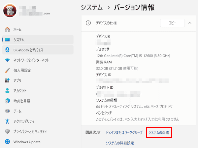Open ドメインまたはワークグループ link
Viewport: 198px width, 148px height.
(124, 132)
